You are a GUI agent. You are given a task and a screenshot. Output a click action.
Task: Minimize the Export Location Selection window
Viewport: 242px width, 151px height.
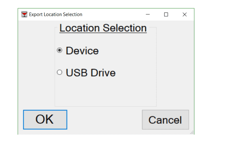tap(148, 14)
